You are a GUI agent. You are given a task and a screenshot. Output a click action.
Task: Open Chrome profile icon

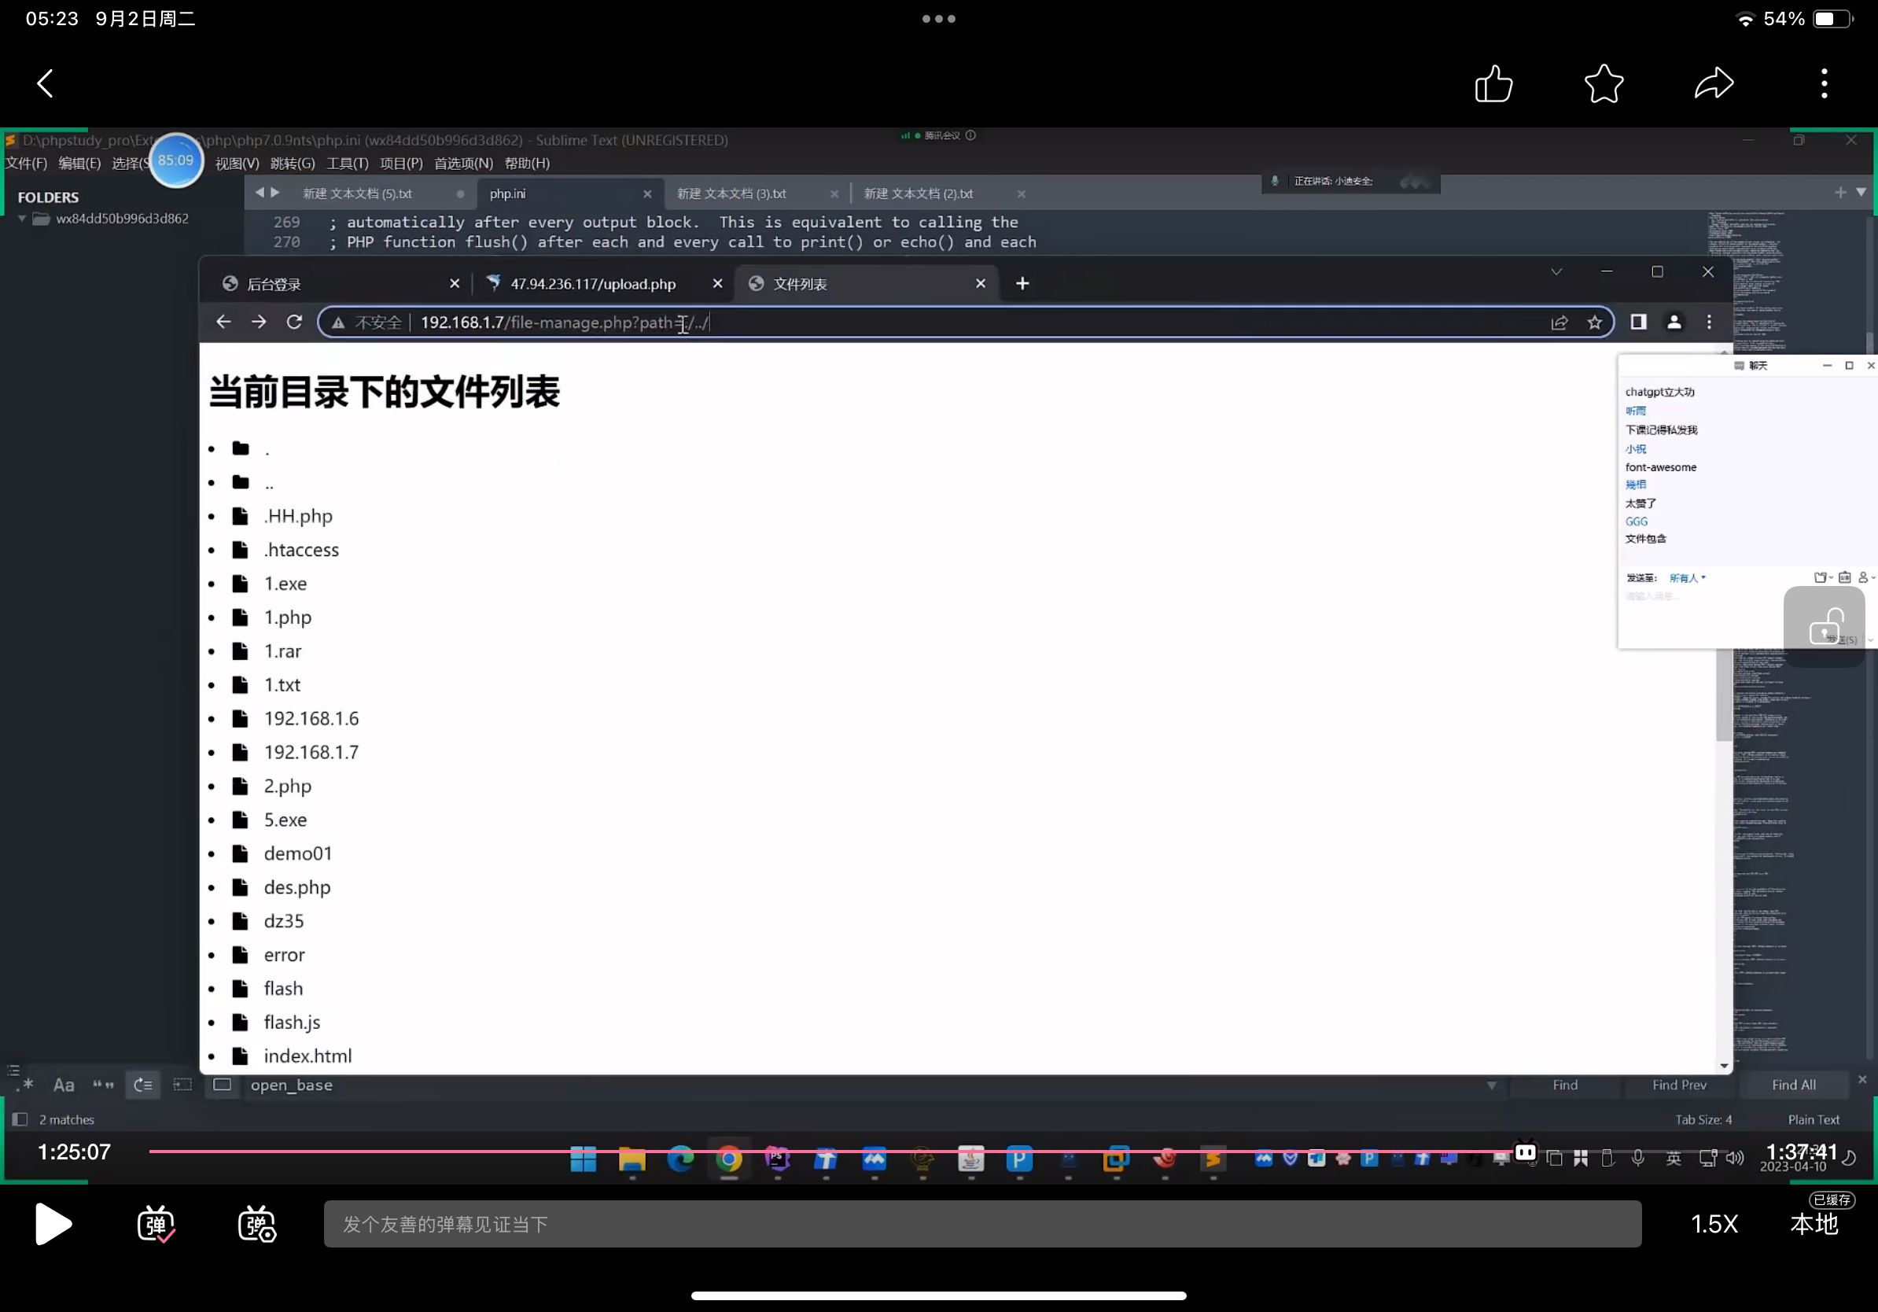tap(1674, 322)
